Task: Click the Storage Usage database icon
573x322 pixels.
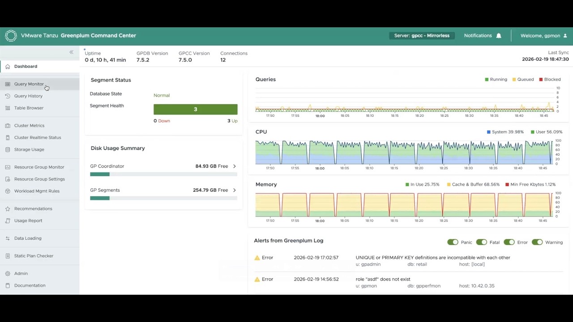Action: pos(8,150)
